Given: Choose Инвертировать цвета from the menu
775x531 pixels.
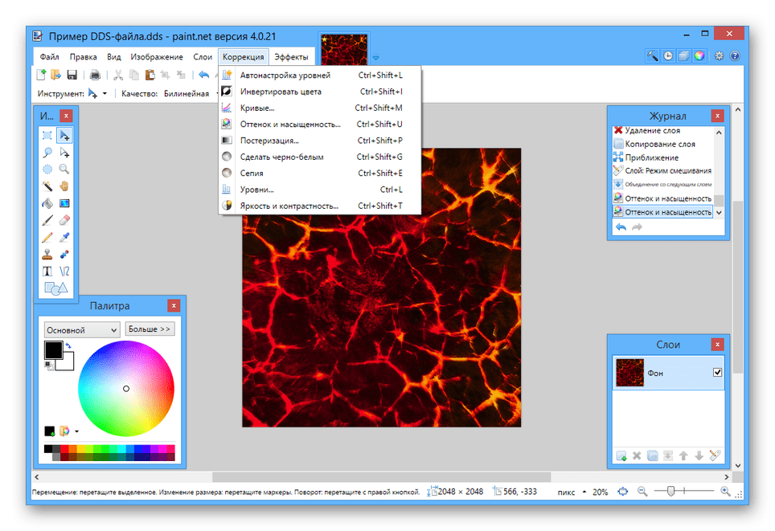Looking at the screenshot, I should click(281, 92).
